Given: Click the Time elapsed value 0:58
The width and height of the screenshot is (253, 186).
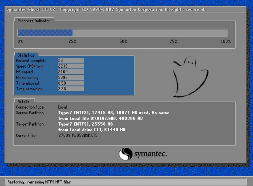Looking at the screenshot, I should pos(71,83).
